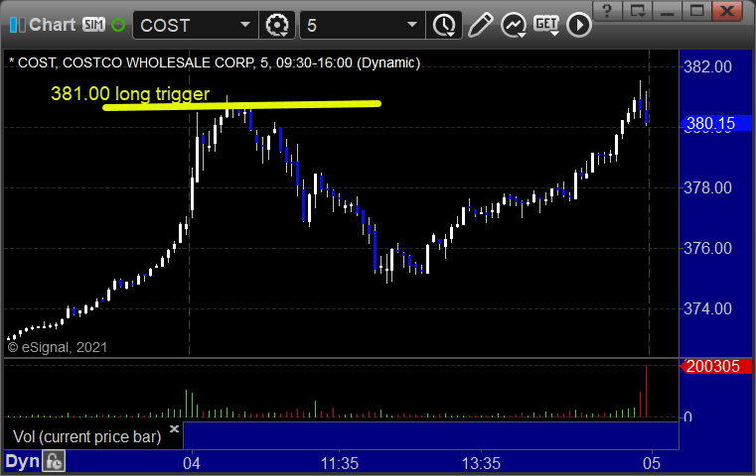
Task: Expand the interval dropdown arrow
Action: click(412, 24)
